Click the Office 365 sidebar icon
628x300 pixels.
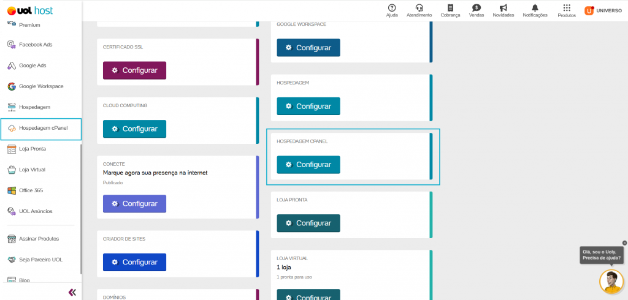pos(12,190)
